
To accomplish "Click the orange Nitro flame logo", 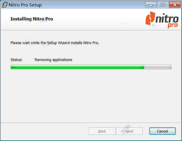I will (150, 19).
